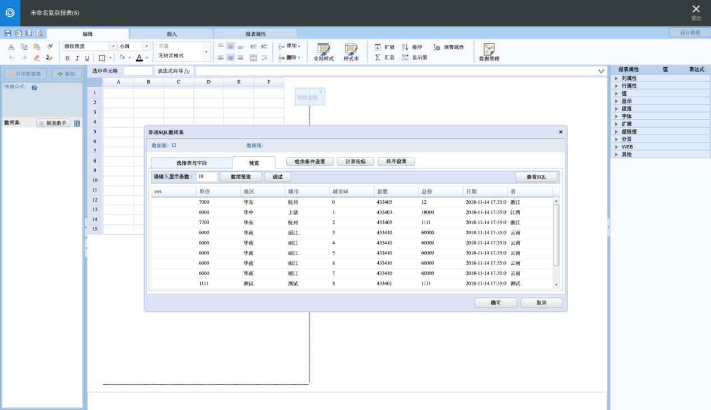Viewport: 711px width, 410px height.
Task: Switch to the 插入 ribbon tab
Action: coord(171,34)
